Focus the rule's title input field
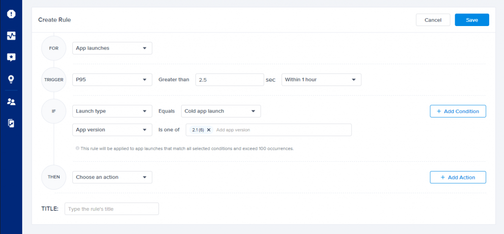The image size is (504, 234). (112, 209)
